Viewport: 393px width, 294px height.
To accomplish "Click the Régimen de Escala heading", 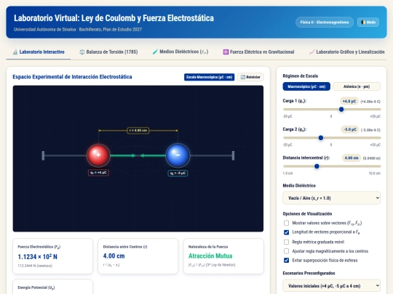I will [x=301, y=76].
